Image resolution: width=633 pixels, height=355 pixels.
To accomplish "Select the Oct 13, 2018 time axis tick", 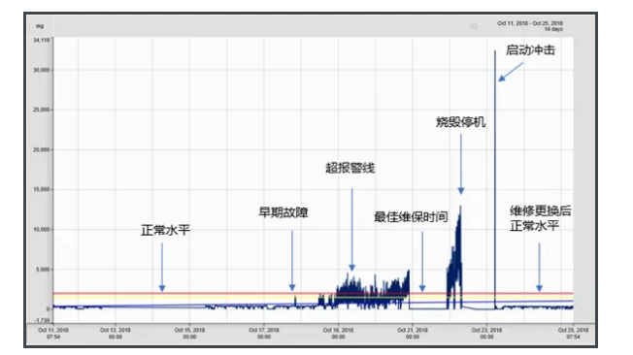I will (x=116, y=333).
